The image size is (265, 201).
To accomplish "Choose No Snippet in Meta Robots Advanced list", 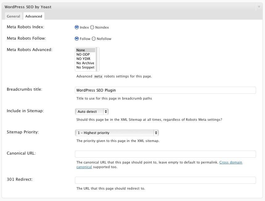I will [86, 67].
